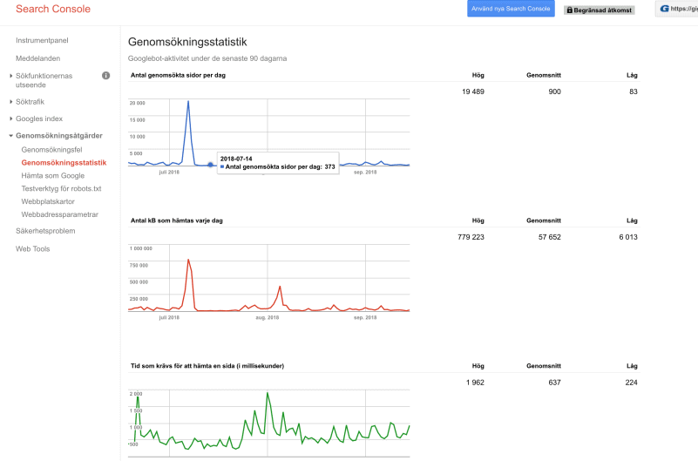This screenshot has height=461, width=698.
Task: Expand the Googles index section
Action: [10, 119]
